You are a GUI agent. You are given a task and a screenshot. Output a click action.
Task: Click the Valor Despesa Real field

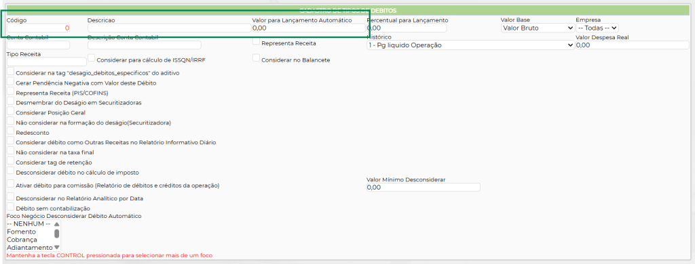coord(633,45)
